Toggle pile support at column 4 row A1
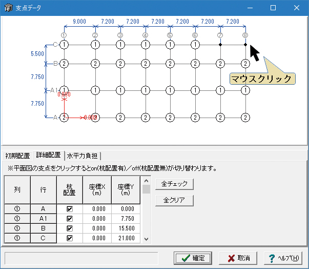 pos(146,90)
